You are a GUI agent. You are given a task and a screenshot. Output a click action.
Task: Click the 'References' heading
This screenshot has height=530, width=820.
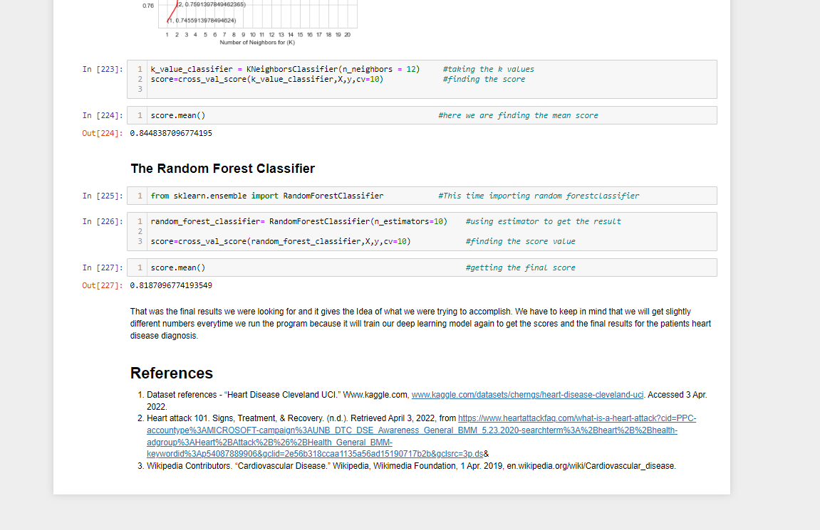coord(172,373)
